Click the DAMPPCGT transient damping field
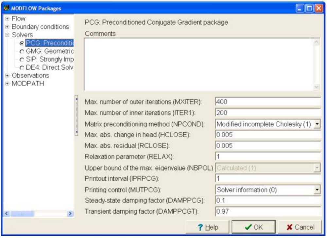327x238 pixels. 268,211
